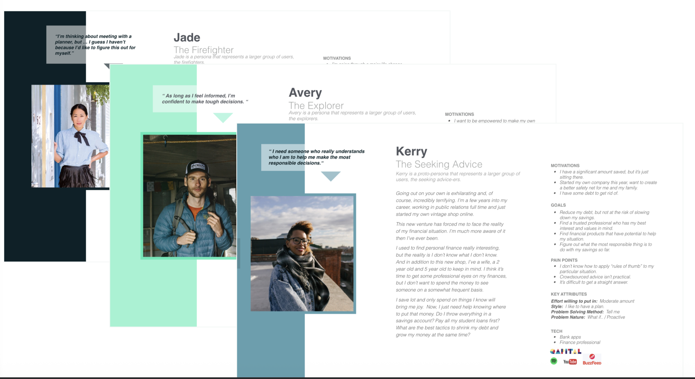
Task: Select Kerry's portrait photo
Action: coord(302,253)
